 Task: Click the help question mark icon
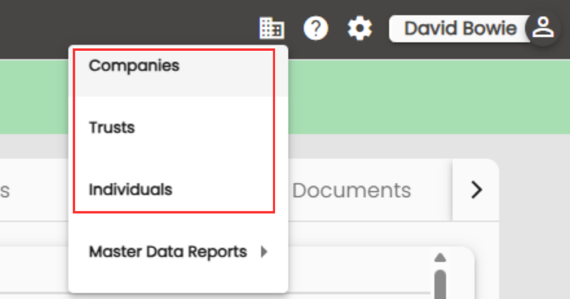316,29
